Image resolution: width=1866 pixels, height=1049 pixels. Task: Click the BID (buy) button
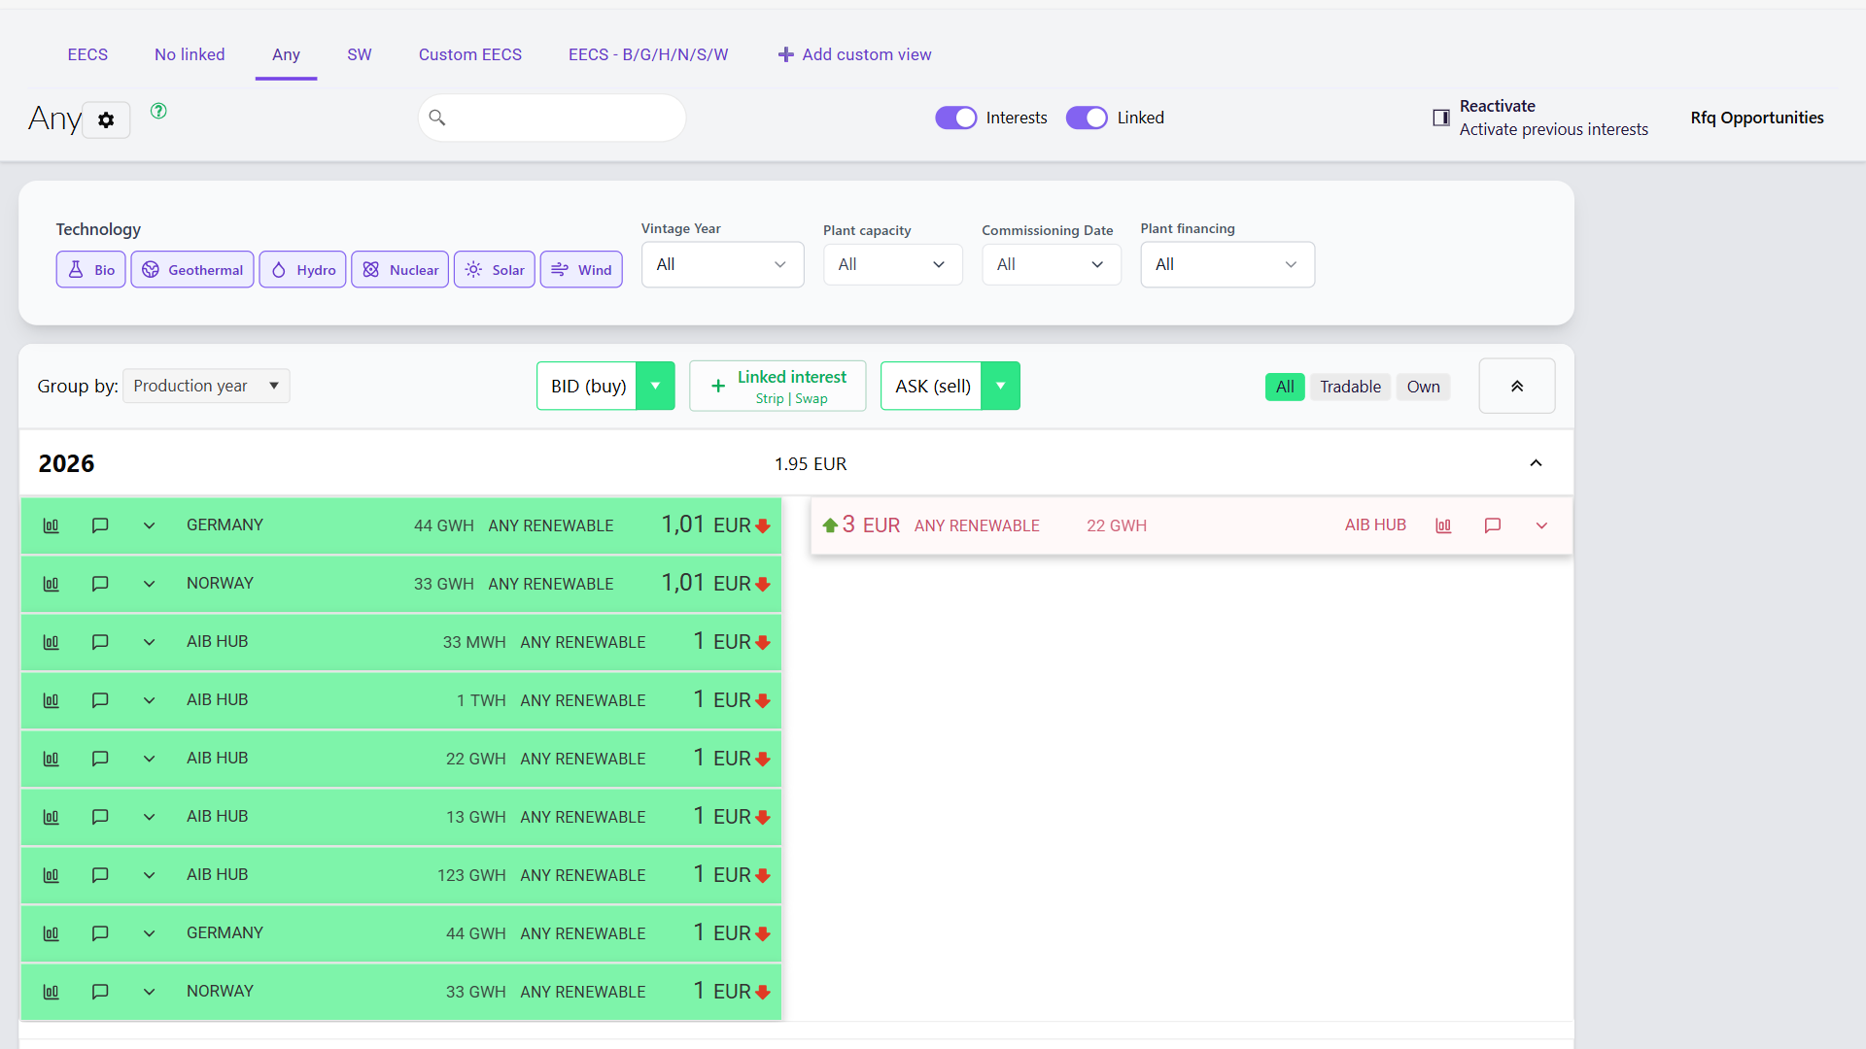(588, 386)
